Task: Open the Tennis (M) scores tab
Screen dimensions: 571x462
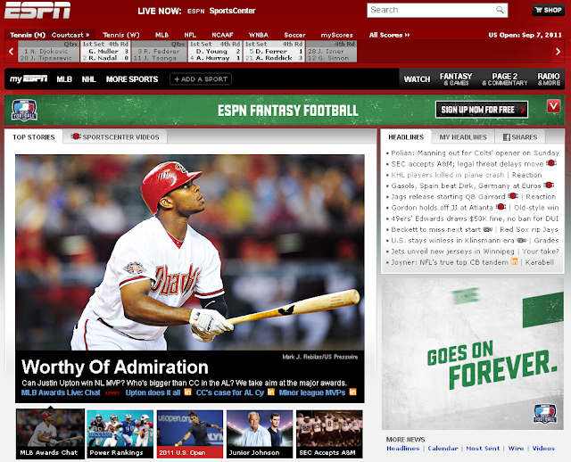Action: 28,35
